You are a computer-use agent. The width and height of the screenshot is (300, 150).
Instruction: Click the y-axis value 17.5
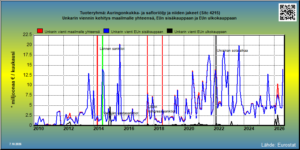[27, 55]
